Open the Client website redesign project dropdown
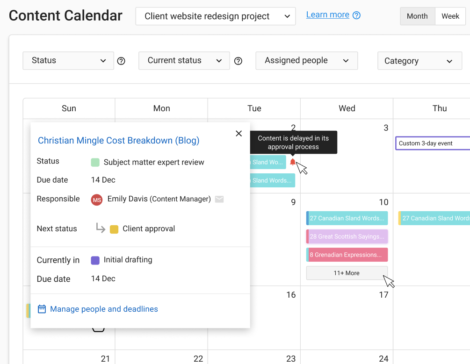Viewport: 470px width, 364px height. pyautogui.click(x=216, y=16)
